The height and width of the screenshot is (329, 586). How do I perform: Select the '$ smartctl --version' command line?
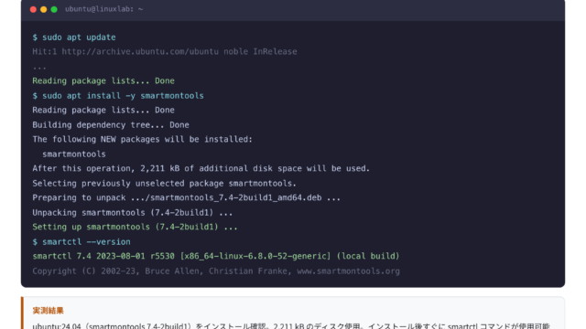coord(81,241)
